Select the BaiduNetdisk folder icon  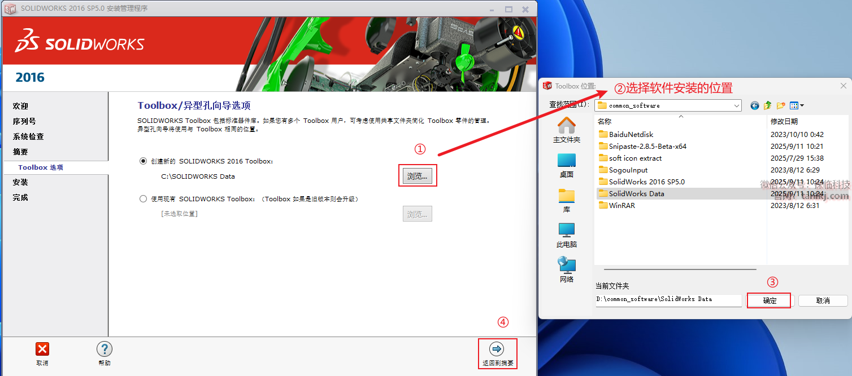coord(603,135)
